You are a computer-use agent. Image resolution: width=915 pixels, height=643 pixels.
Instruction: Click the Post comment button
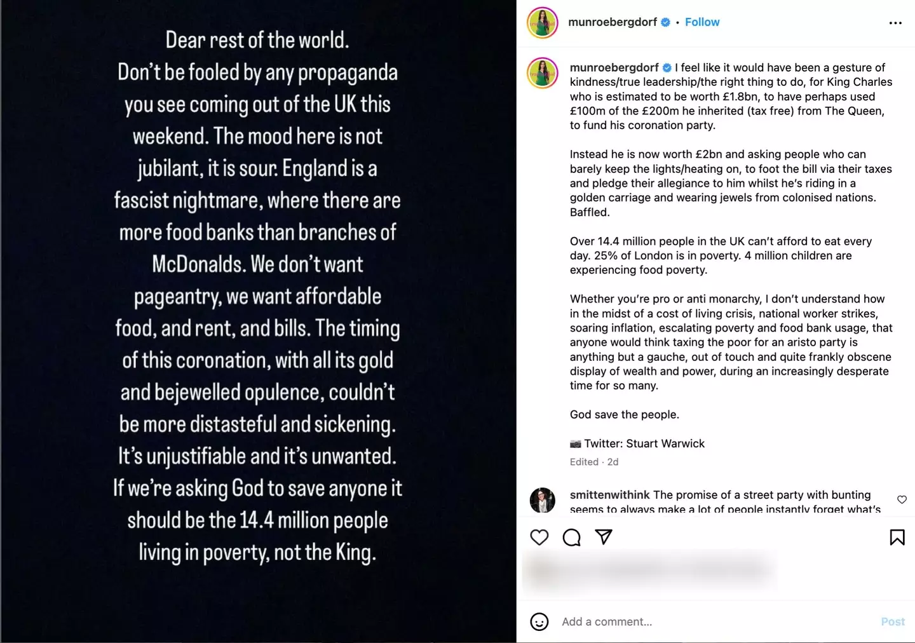point(892,621)
